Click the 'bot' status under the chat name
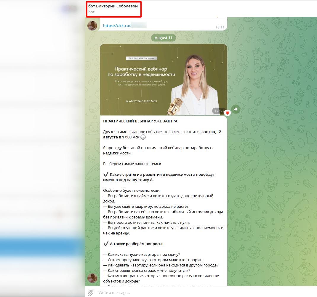 91,12
